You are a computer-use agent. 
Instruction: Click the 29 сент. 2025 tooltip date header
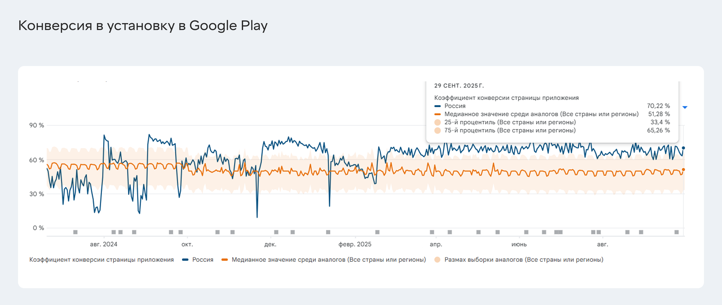pos(459,86)
